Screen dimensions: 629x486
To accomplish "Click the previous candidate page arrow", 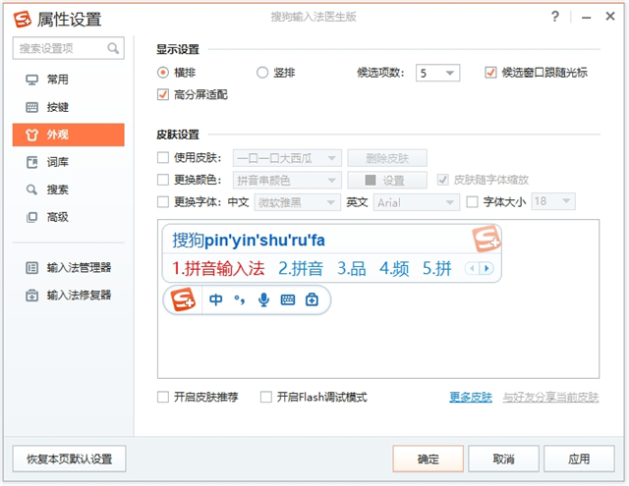I will pos(472,268).
